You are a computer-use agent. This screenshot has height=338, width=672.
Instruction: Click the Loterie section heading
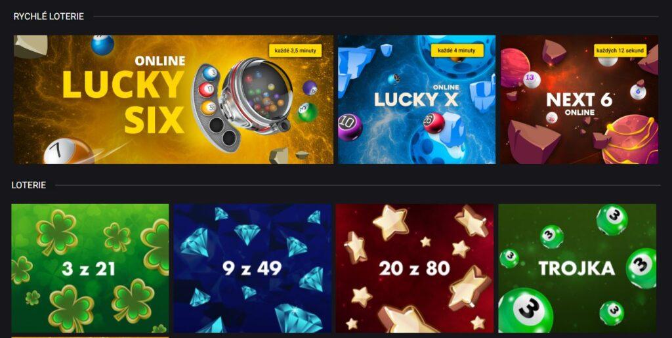pyautogui.click(x=29, y=185)
